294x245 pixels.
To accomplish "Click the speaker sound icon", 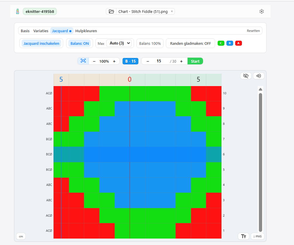I will (259, 76).
